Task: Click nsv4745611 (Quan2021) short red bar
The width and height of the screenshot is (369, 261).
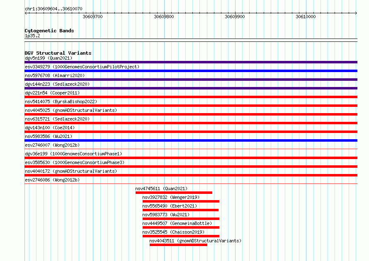Action: (x=174, y=193)
